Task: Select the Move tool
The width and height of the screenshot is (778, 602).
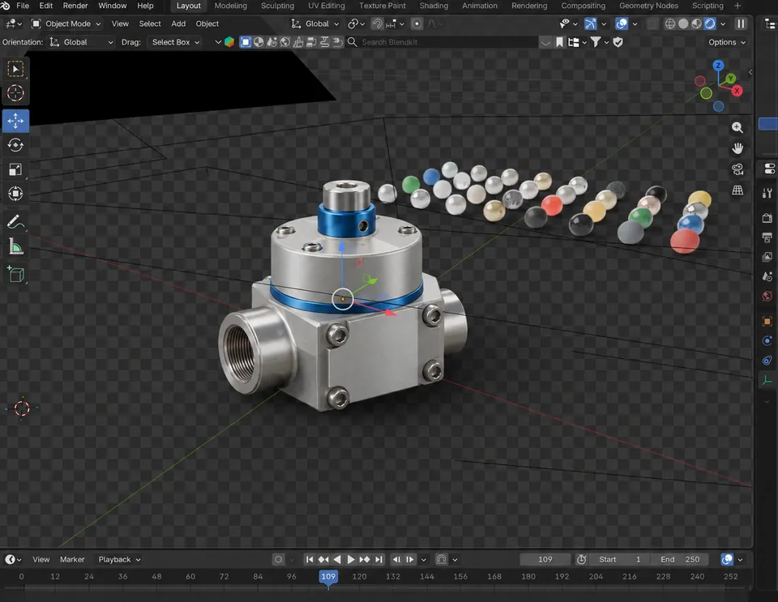Action: click(x=15, y=121)
